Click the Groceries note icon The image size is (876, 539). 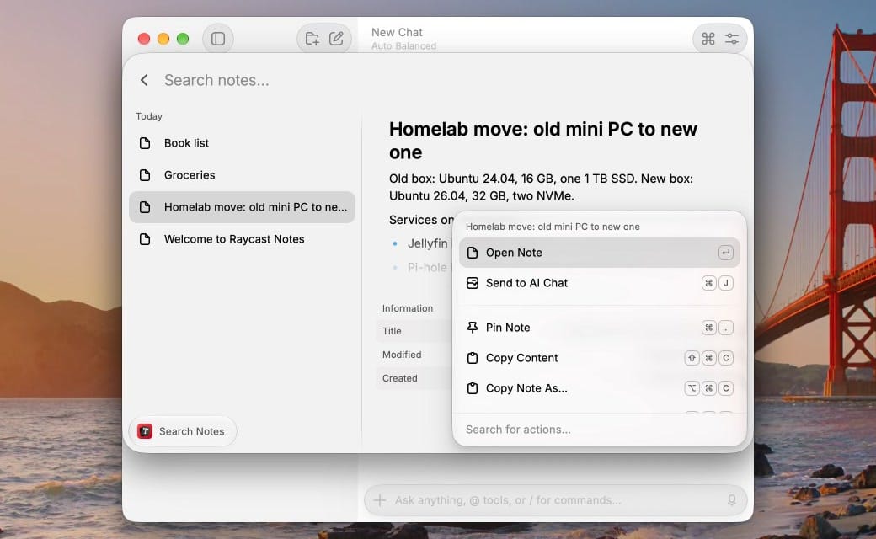tap(145, 175)
